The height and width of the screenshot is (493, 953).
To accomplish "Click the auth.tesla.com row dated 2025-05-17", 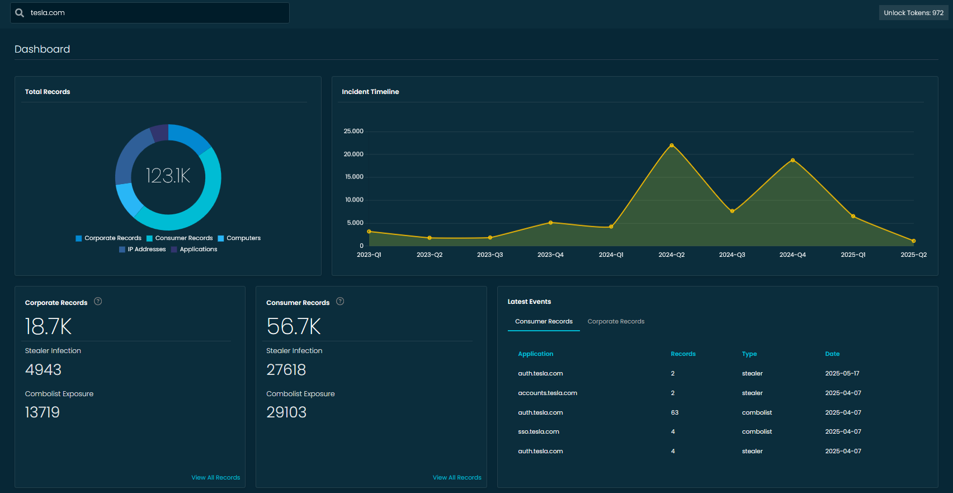I will (x=718, y=373).
